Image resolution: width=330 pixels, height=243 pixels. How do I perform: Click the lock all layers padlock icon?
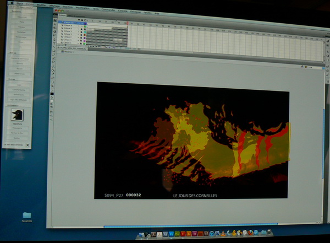(x=82, y=20)
